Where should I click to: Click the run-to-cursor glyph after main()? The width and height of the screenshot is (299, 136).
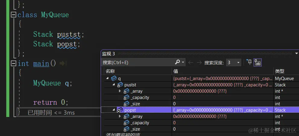(x=62, y=63)
